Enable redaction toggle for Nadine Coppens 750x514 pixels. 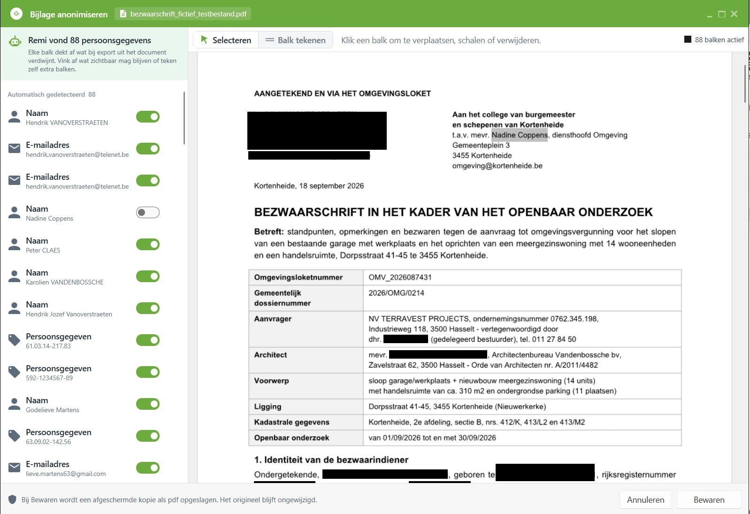pos(148,213)
